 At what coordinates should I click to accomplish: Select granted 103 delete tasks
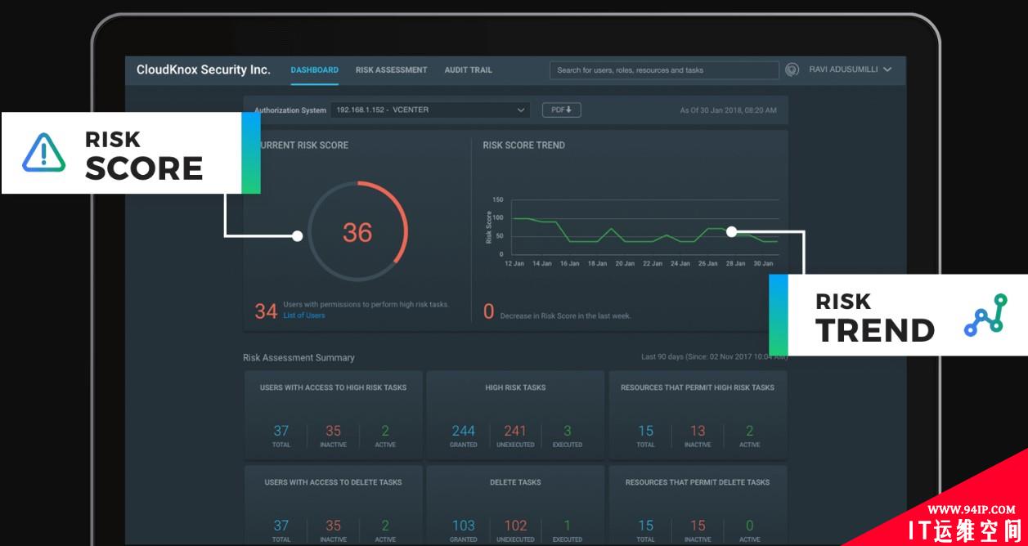tap(463, 526)
